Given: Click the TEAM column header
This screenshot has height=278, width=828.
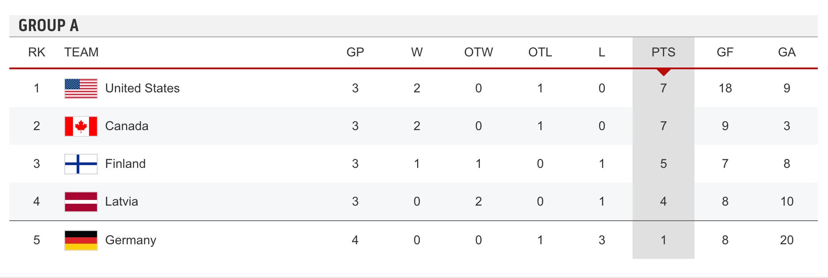Looking at the screenshot, I should pyautogui.click(x=81, y=52).
